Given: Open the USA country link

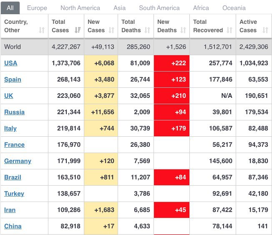Looking at the screenshot, I should (11, 63).
